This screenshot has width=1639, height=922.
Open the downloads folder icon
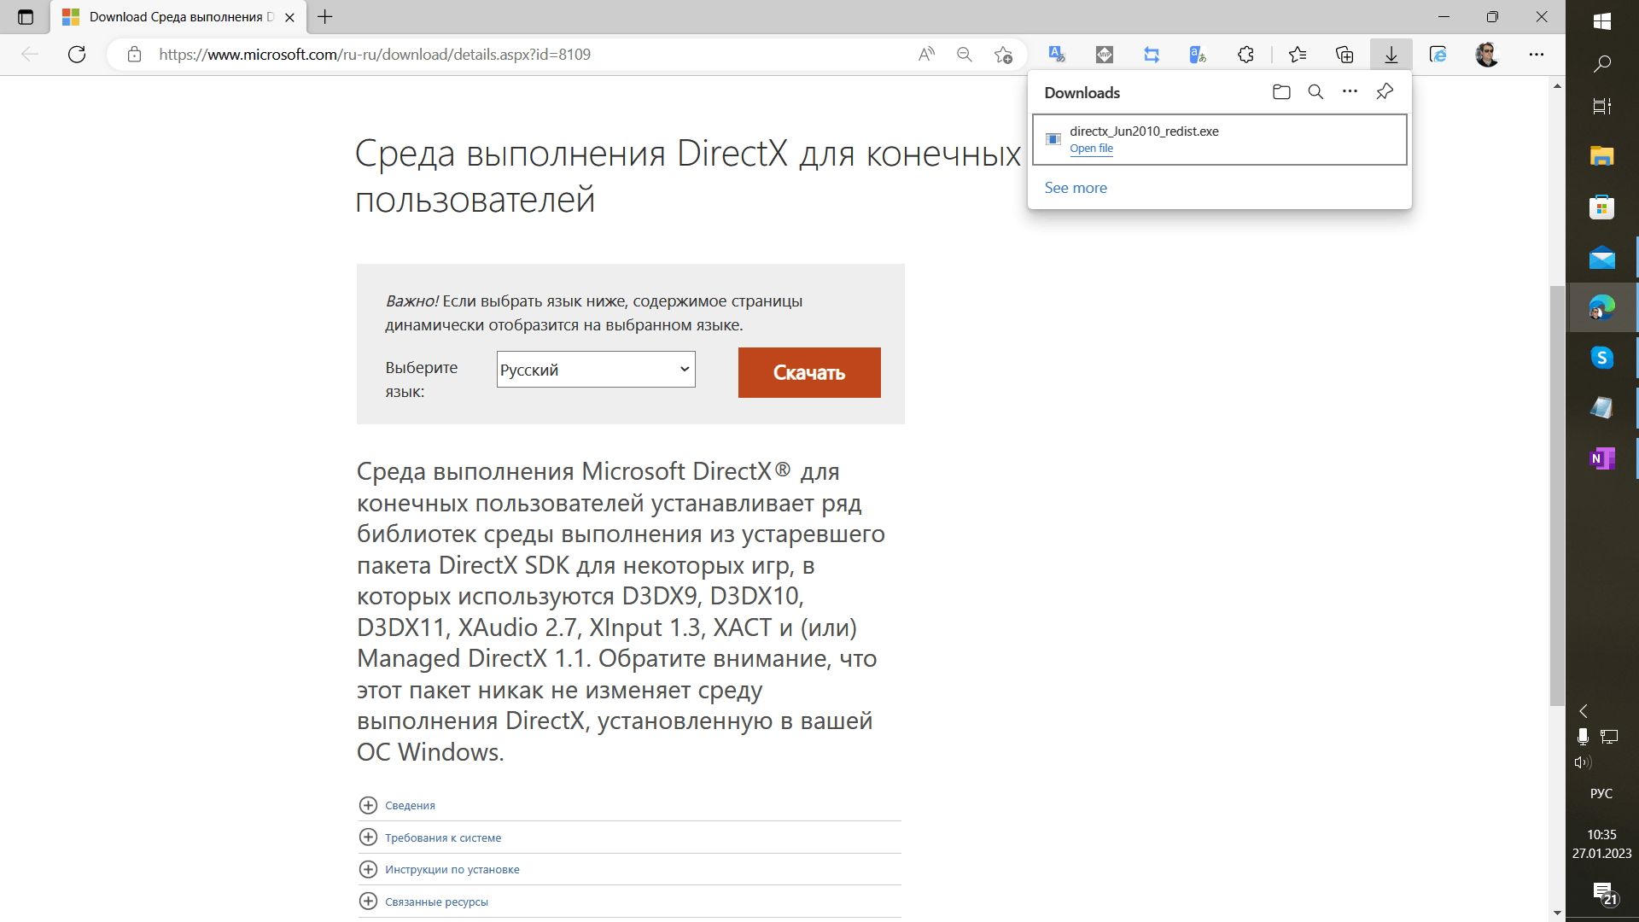point(1281,92)
